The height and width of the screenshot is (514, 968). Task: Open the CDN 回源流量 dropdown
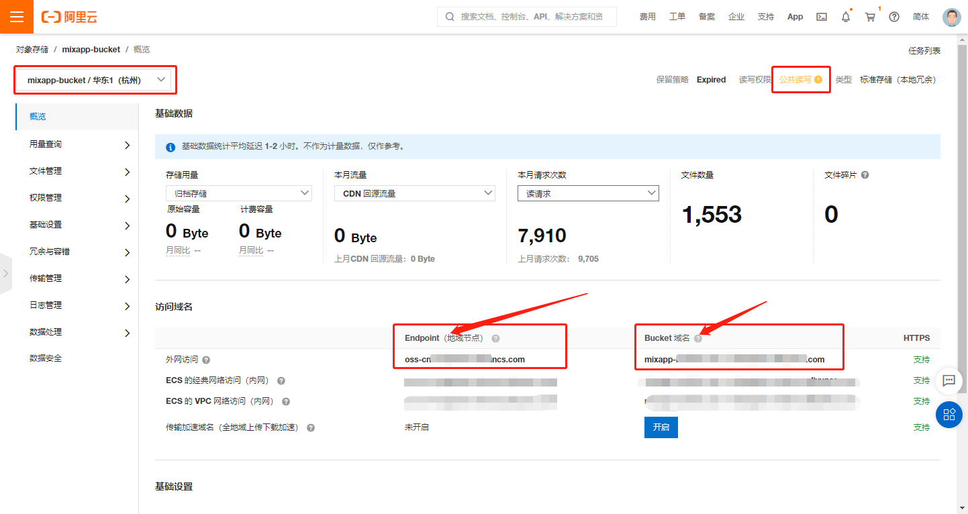414,193
